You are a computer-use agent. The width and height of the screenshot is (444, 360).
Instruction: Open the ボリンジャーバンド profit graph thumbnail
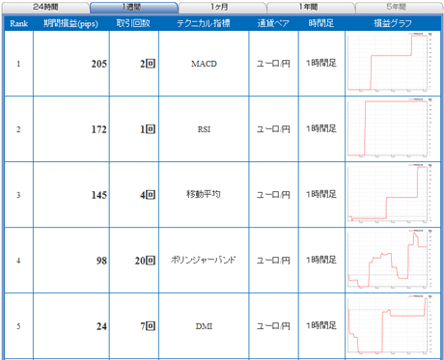click(390, 259)
